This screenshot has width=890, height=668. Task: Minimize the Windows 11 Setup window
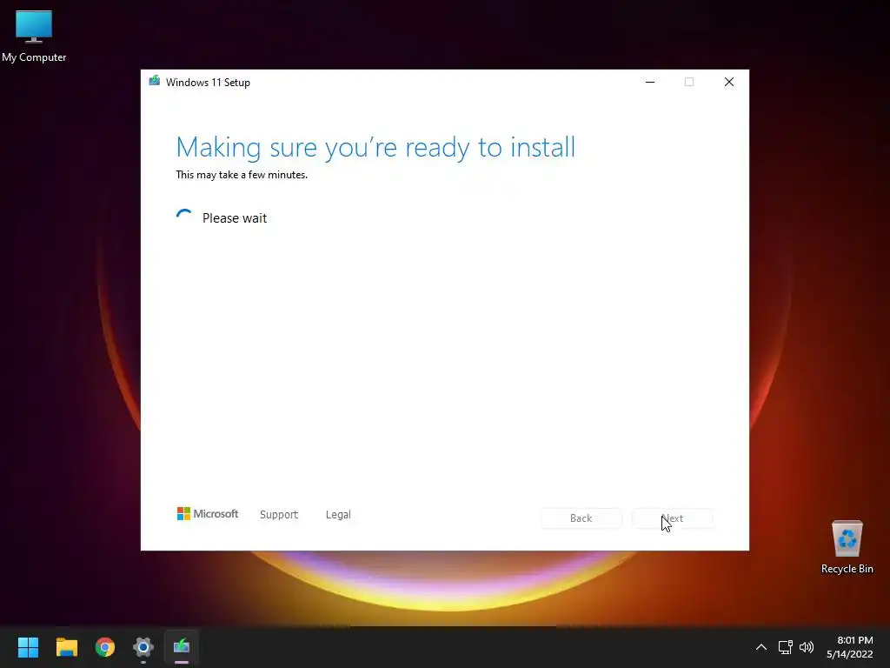click(650, 83)
